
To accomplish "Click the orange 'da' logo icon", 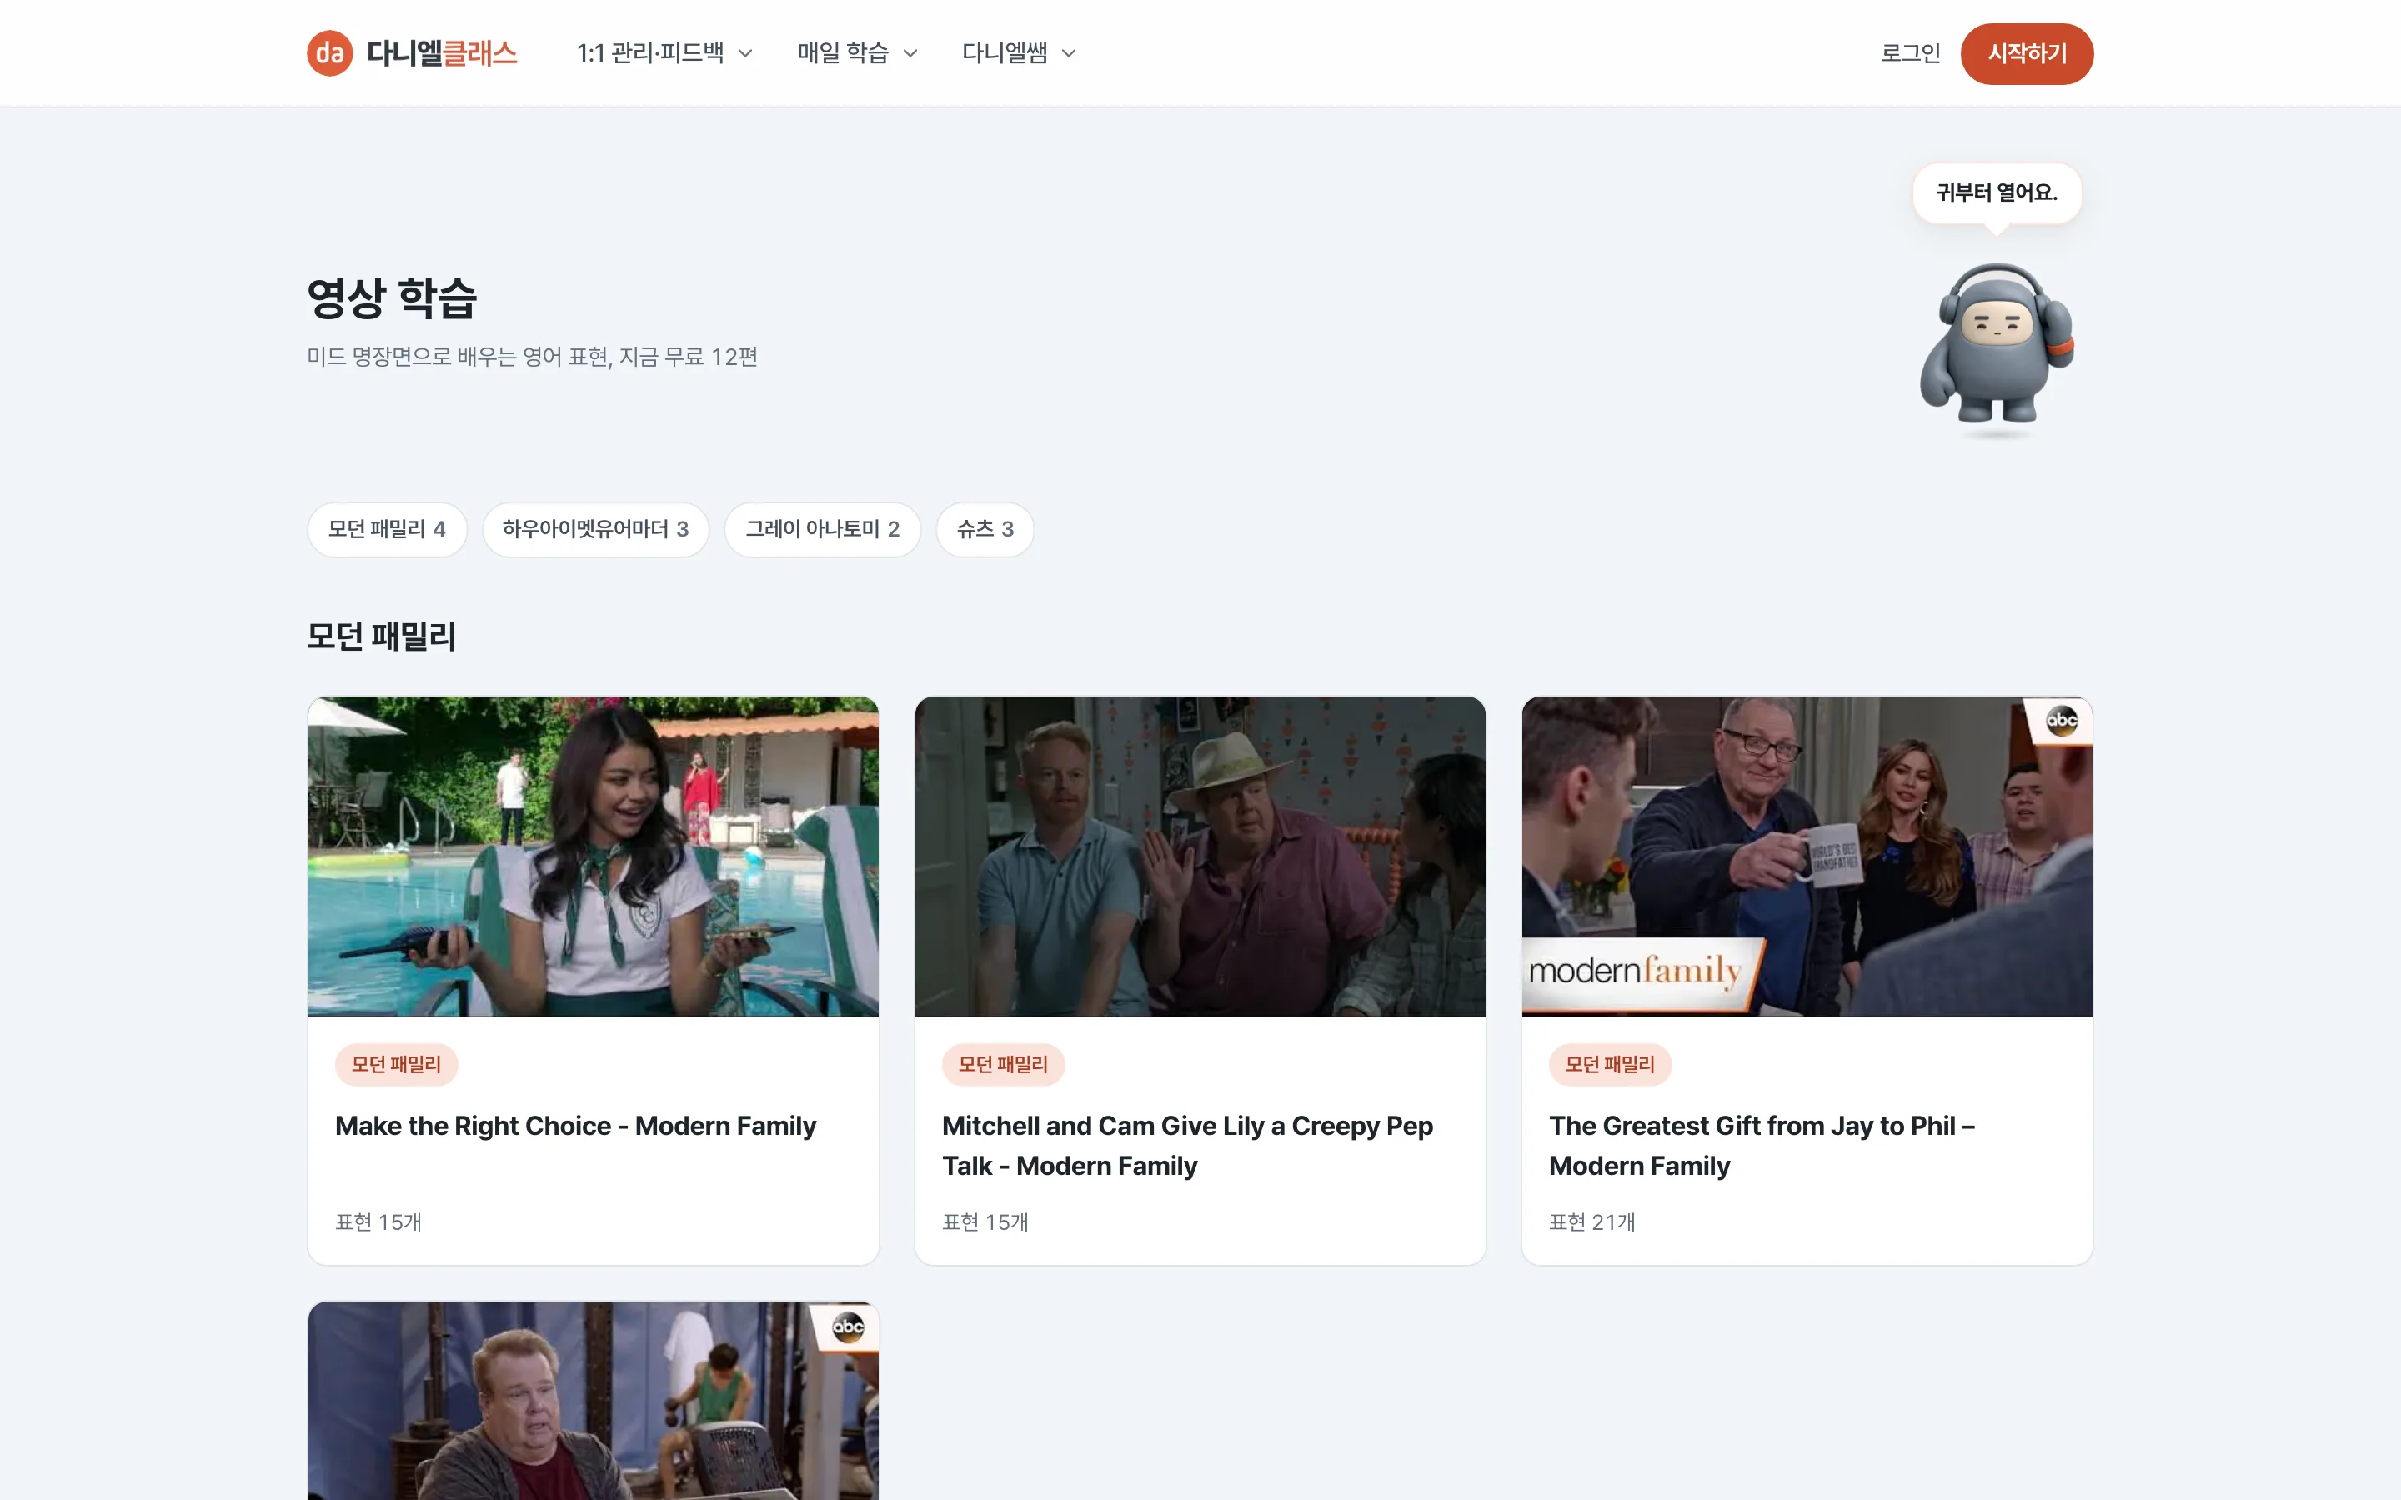I will (x=329, y=53).
